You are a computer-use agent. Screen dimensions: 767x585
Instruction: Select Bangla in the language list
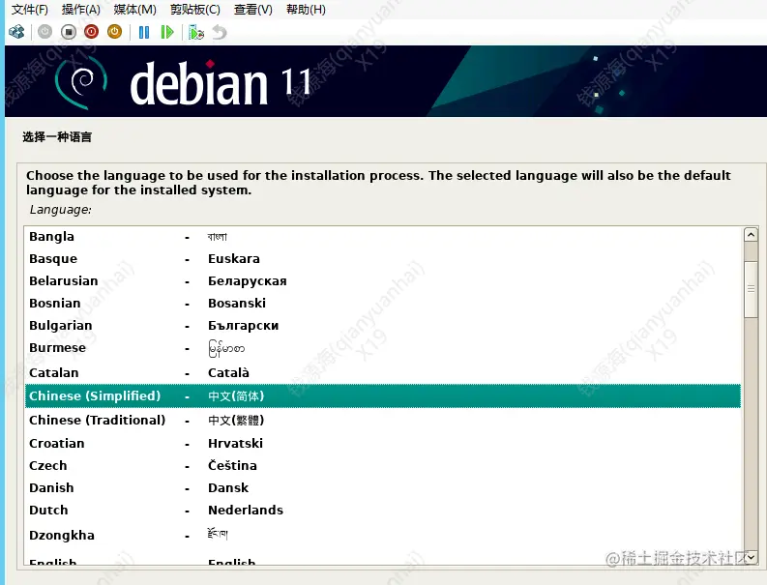(382, 237)
